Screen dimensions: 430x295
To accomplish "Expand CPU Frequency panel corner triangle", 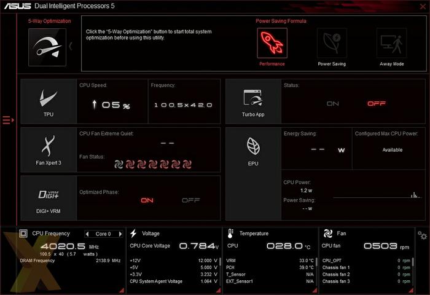I will coord(122,290).
